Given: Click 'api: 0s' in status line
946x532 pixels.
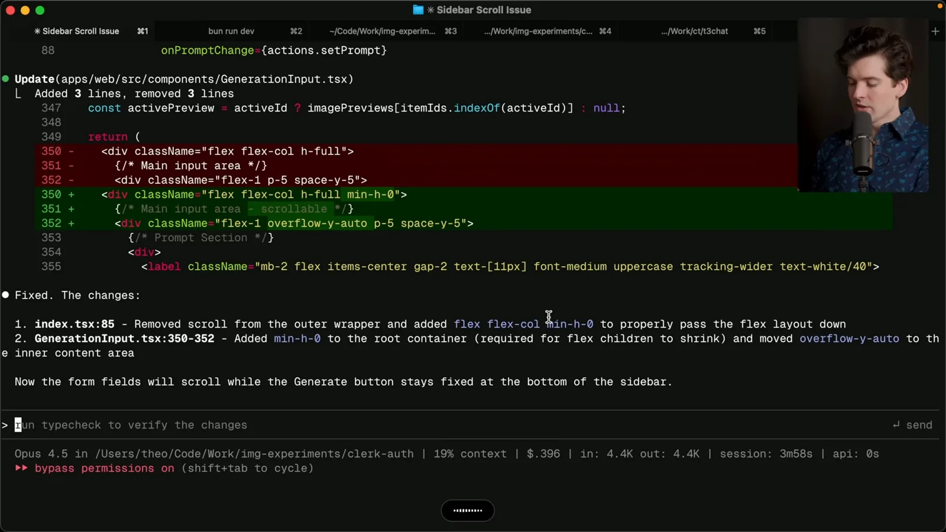Looking at the screenshot, I should coord(856,454).
